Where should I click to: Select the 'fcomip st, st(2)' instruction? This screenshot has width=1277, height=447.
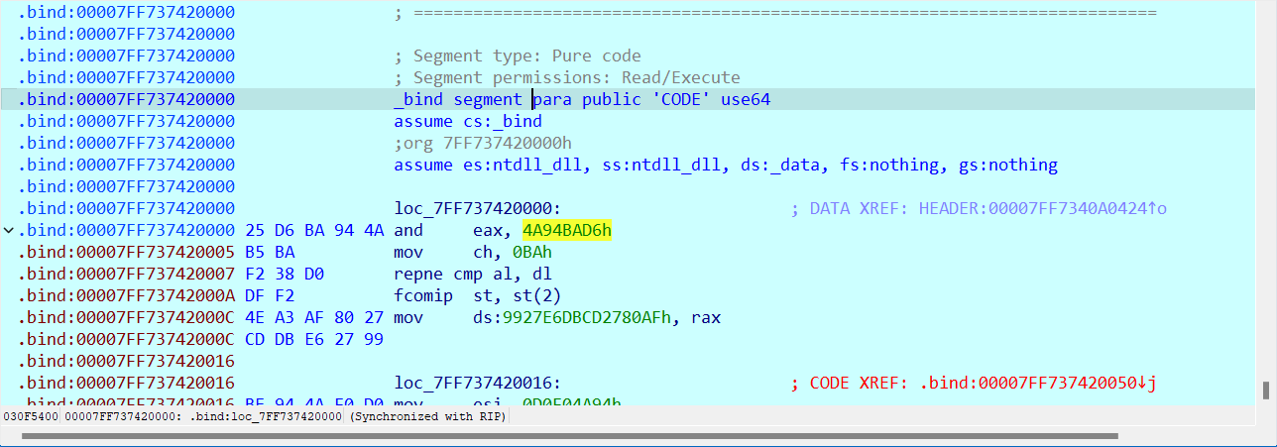coord(461,296)
